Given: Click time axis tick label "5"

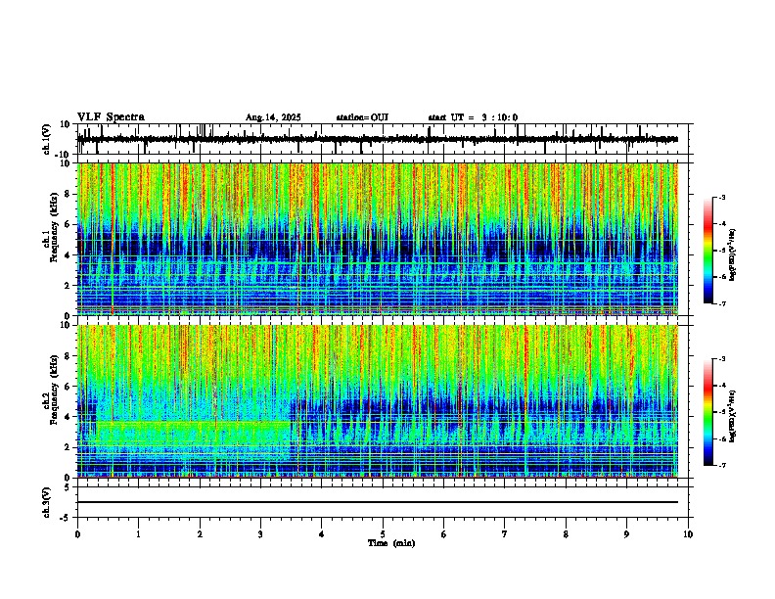Looking at the screenshot, I should 383,534.
